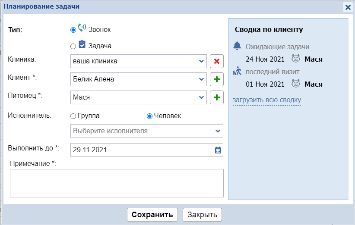Click green plus to add new client
This screenshot has height=225, width=355.
point(216,79)
